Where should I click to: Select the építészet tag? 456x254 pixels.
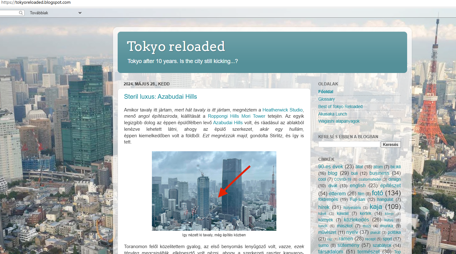(390, 185)
